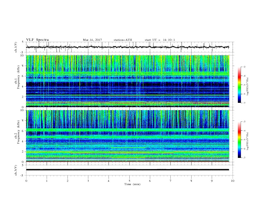Click the lower PSD colorbar for ch.2
The image size is (262, 203).
coord(240,140)
